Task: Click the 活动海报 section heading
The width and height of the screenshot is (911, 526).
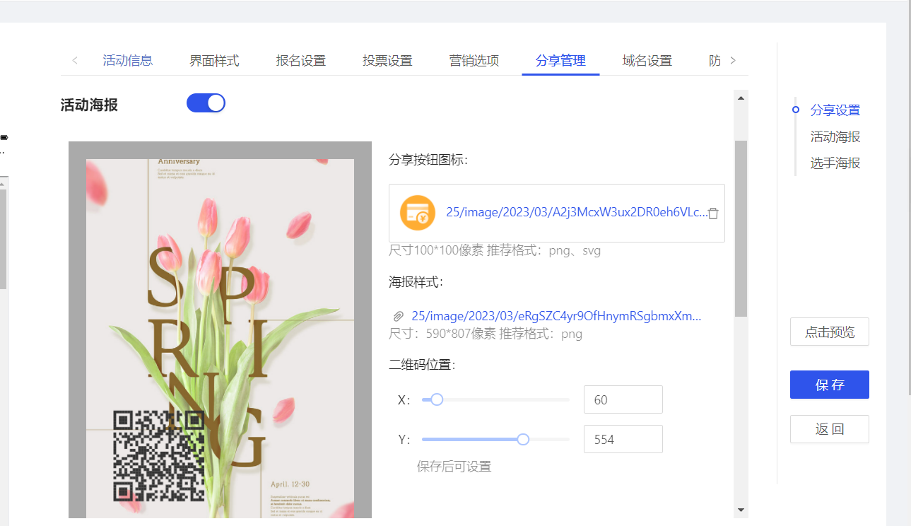Action: (89, 105)
